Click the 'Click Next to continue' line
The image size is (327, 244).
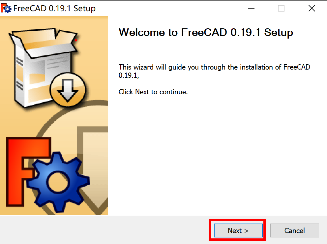(153, 92)
